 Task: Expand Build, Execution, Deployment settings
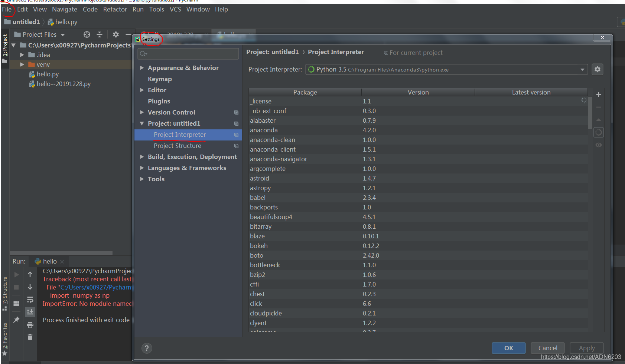(142, 157)
